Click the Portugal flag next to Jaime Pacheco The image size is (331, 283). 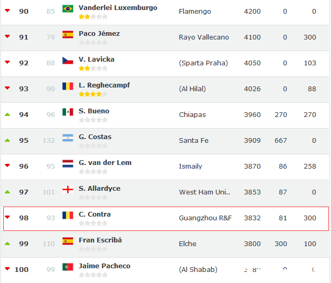(x=68, y=267)
